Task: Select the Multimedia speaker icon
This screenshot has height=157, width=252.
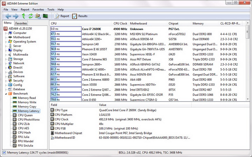Action: (x=10, y=55)
